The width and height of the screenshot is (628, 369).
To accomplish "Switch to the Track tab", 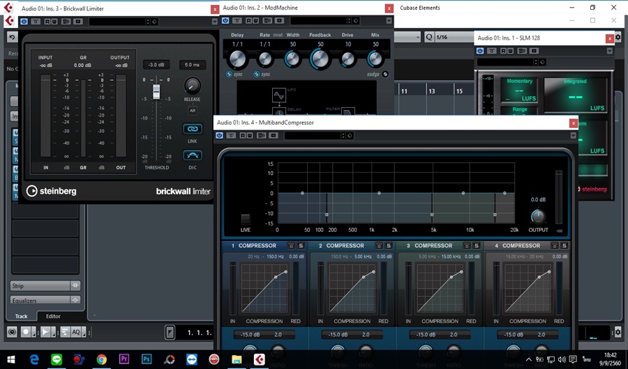I will pos(21,316).
